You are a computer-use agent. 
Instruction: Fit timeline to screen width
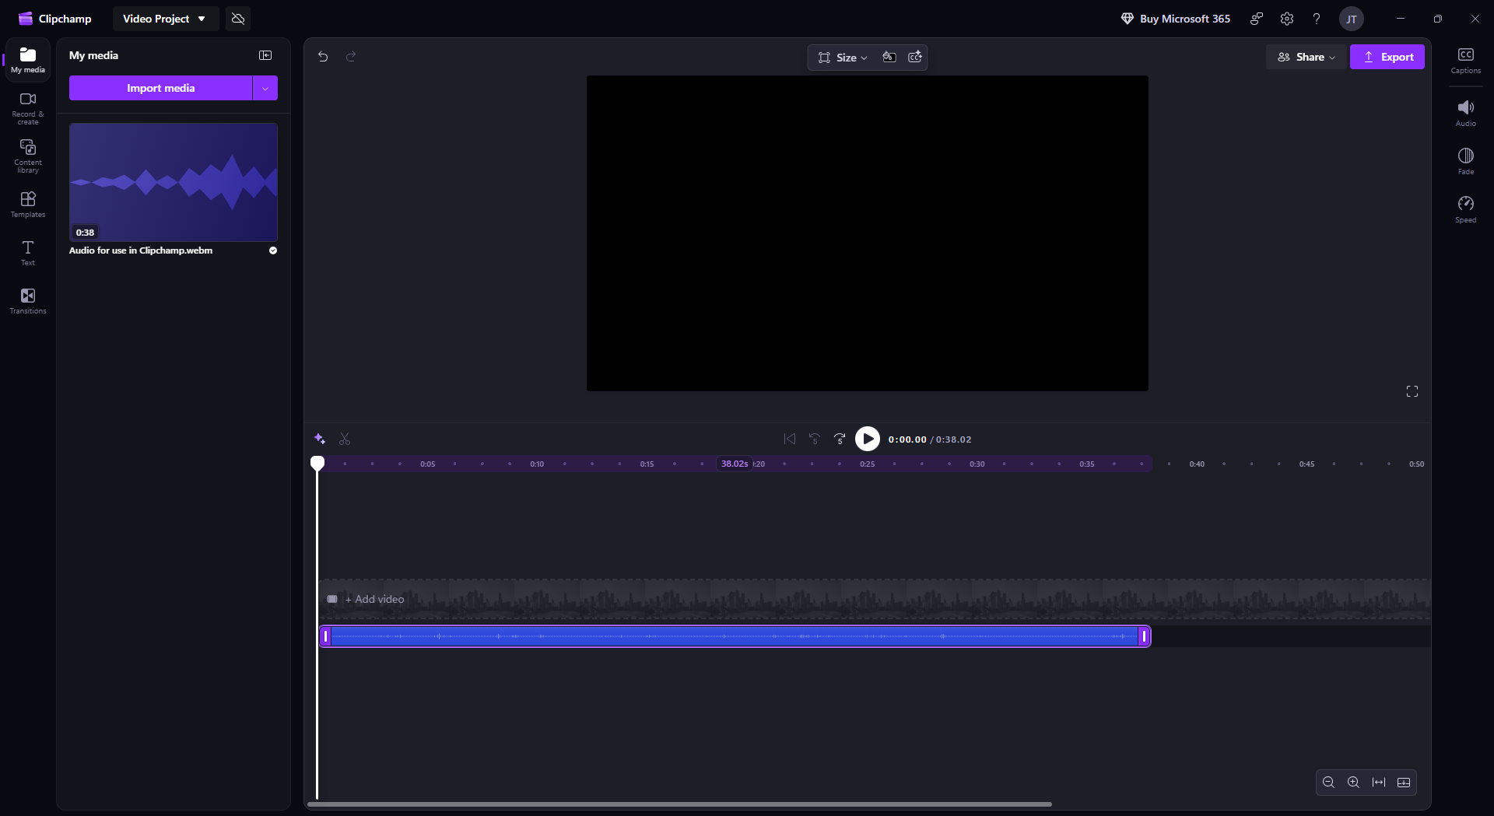click(x=1378, y=783)
